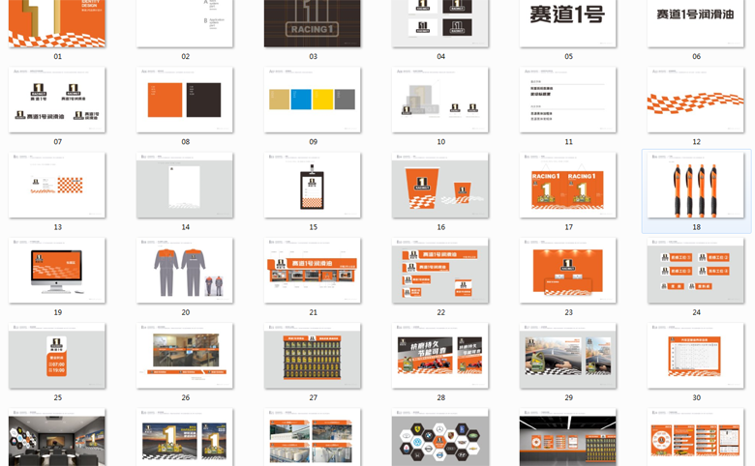Click the file label 30

[696, 397]
